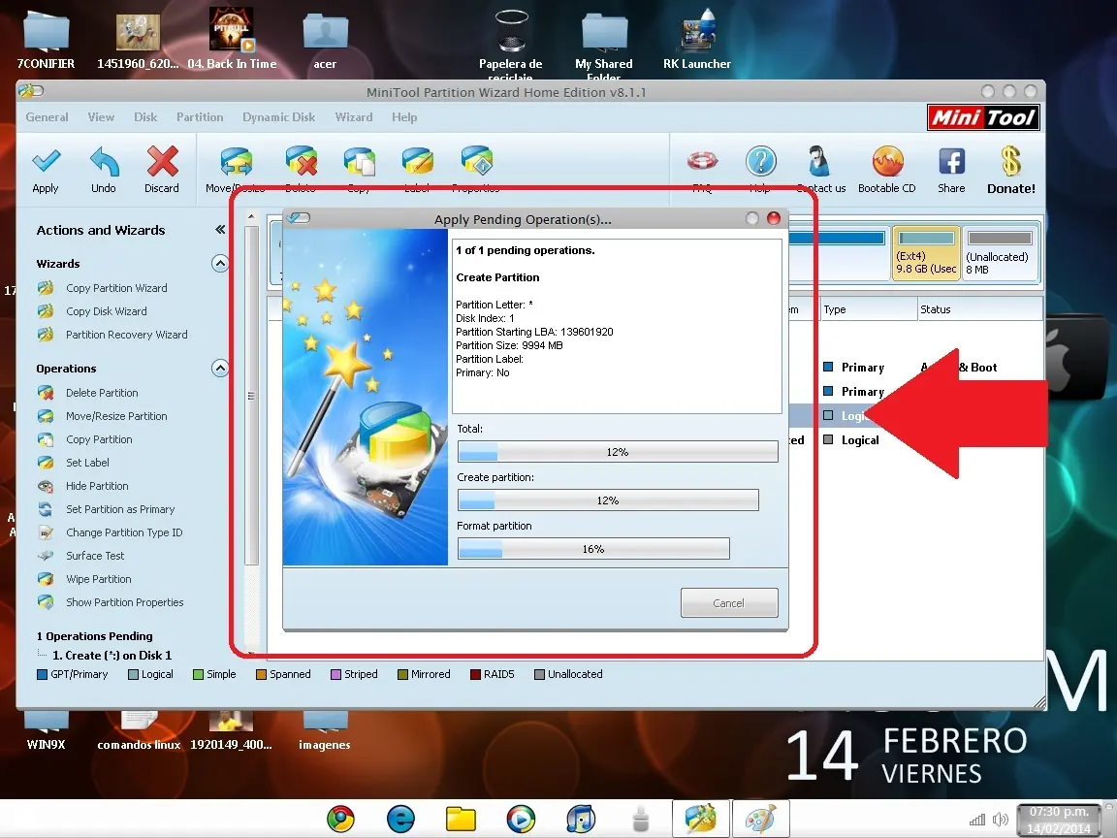Open Windows Media Player from taskbar
This screenshot has height=838, width=1117.
pos(521,819)
